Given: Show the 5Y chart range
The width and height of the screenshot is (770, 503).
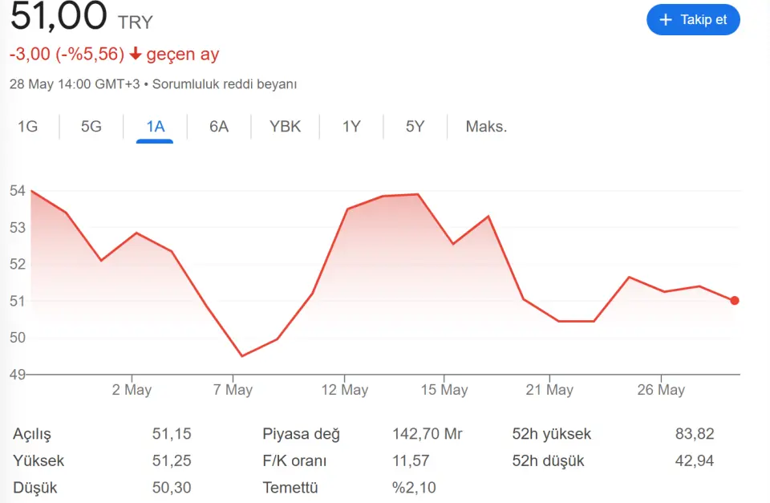Looking at the screenshot, I should click(x=415, y=127).
